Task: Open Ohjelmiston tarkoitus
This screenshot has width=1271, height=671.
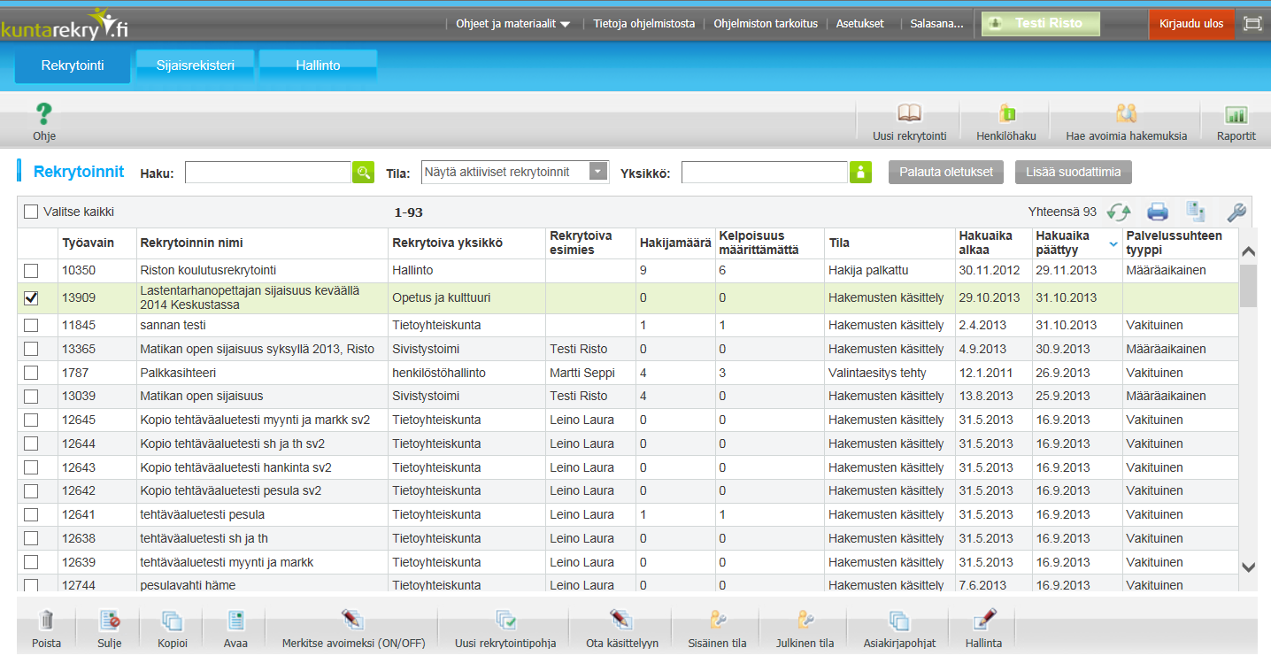Action: coord(766,24)
